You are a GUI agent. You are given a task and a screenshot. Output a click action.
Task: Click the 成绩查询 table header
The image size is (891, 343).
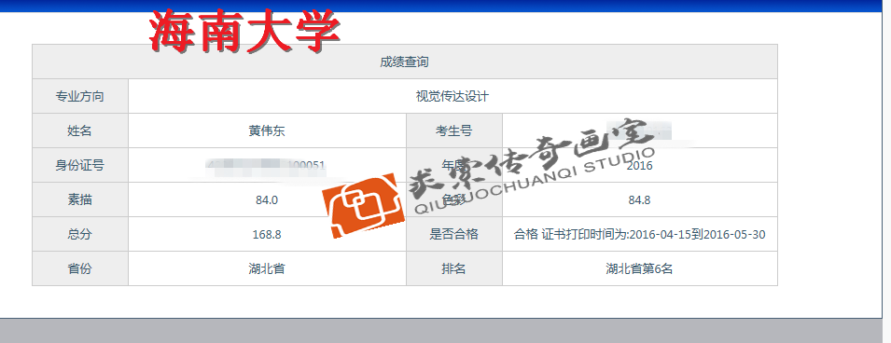(404, 62)
